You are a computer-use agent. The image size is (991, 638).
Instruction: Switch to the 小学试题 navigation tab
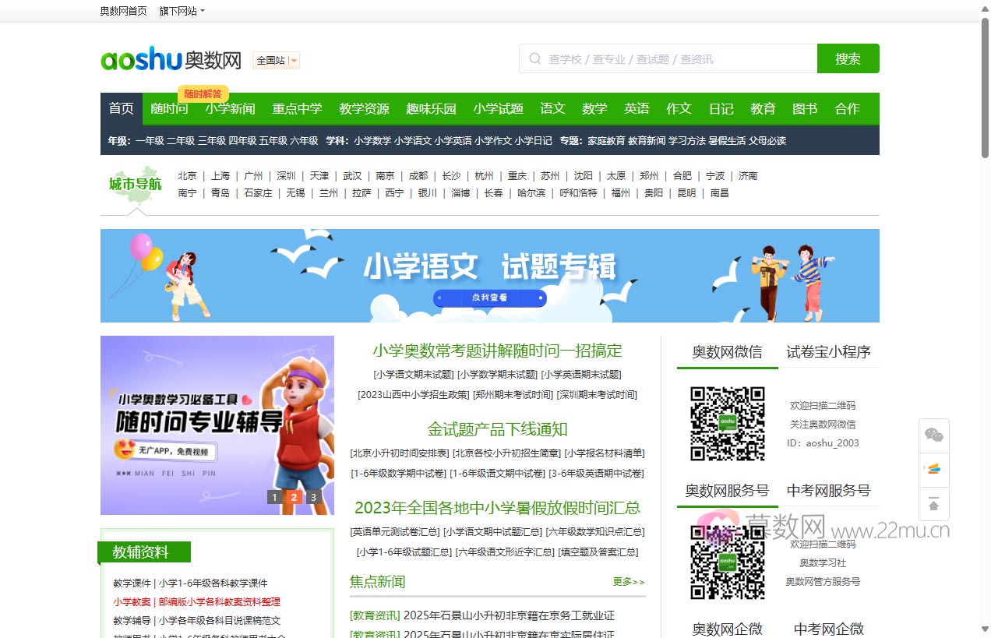[x=498, y=108]
